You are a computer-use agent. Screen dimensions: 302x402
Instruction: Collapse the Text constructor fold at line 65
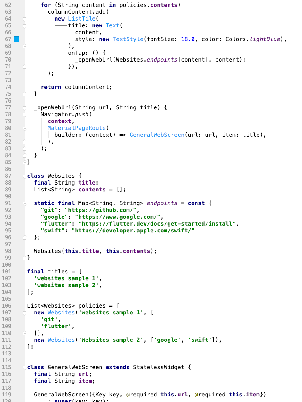click(25, 25)
